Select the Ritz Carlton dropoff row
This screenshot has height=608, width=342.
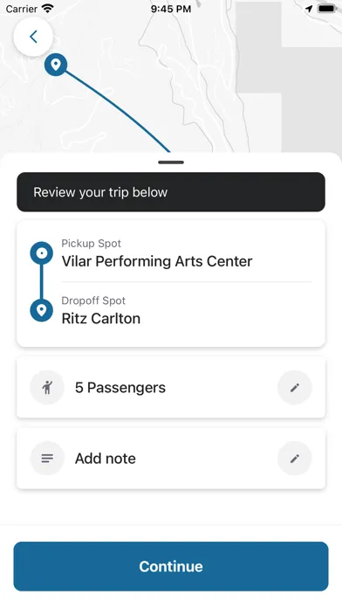[x=171, y=311]
